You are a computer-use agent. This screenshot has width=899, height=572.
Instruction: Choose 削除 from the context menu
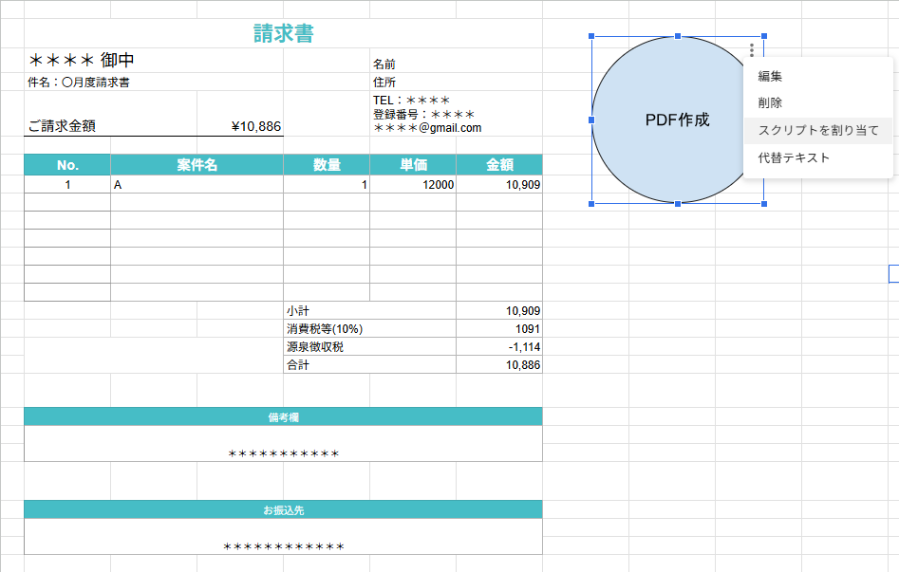(x=770, y=103)
